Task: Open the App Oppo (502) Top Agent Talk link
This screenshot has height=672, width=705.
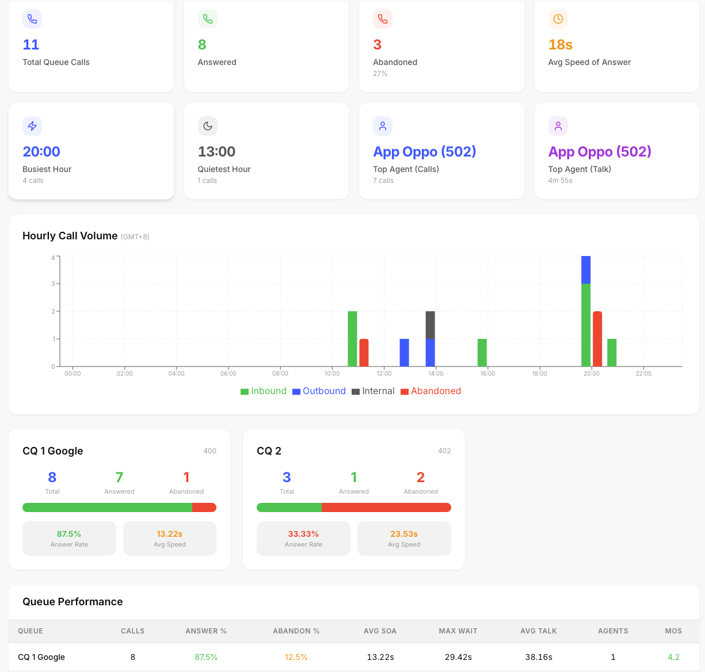Action: (x=600, y=151)
